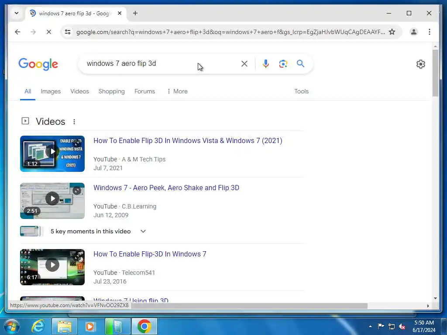Screen dimensions: 447x335
Task: Click the address bar URL
Action: 230,32
